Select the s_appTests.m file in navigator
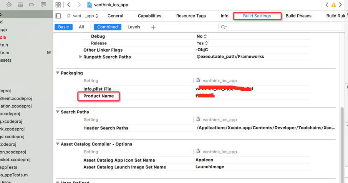Screen dimensions: 348x183 click(x=14, y=175)
